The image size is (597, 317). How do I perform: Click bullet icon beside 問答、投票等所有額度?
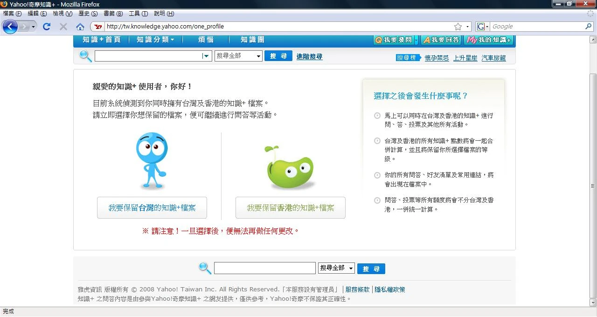[x=377, y=200]
